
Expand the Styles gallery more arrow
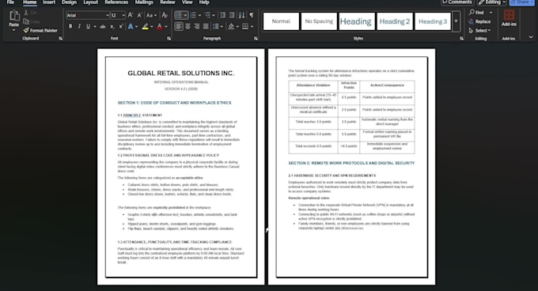(456, 21)
